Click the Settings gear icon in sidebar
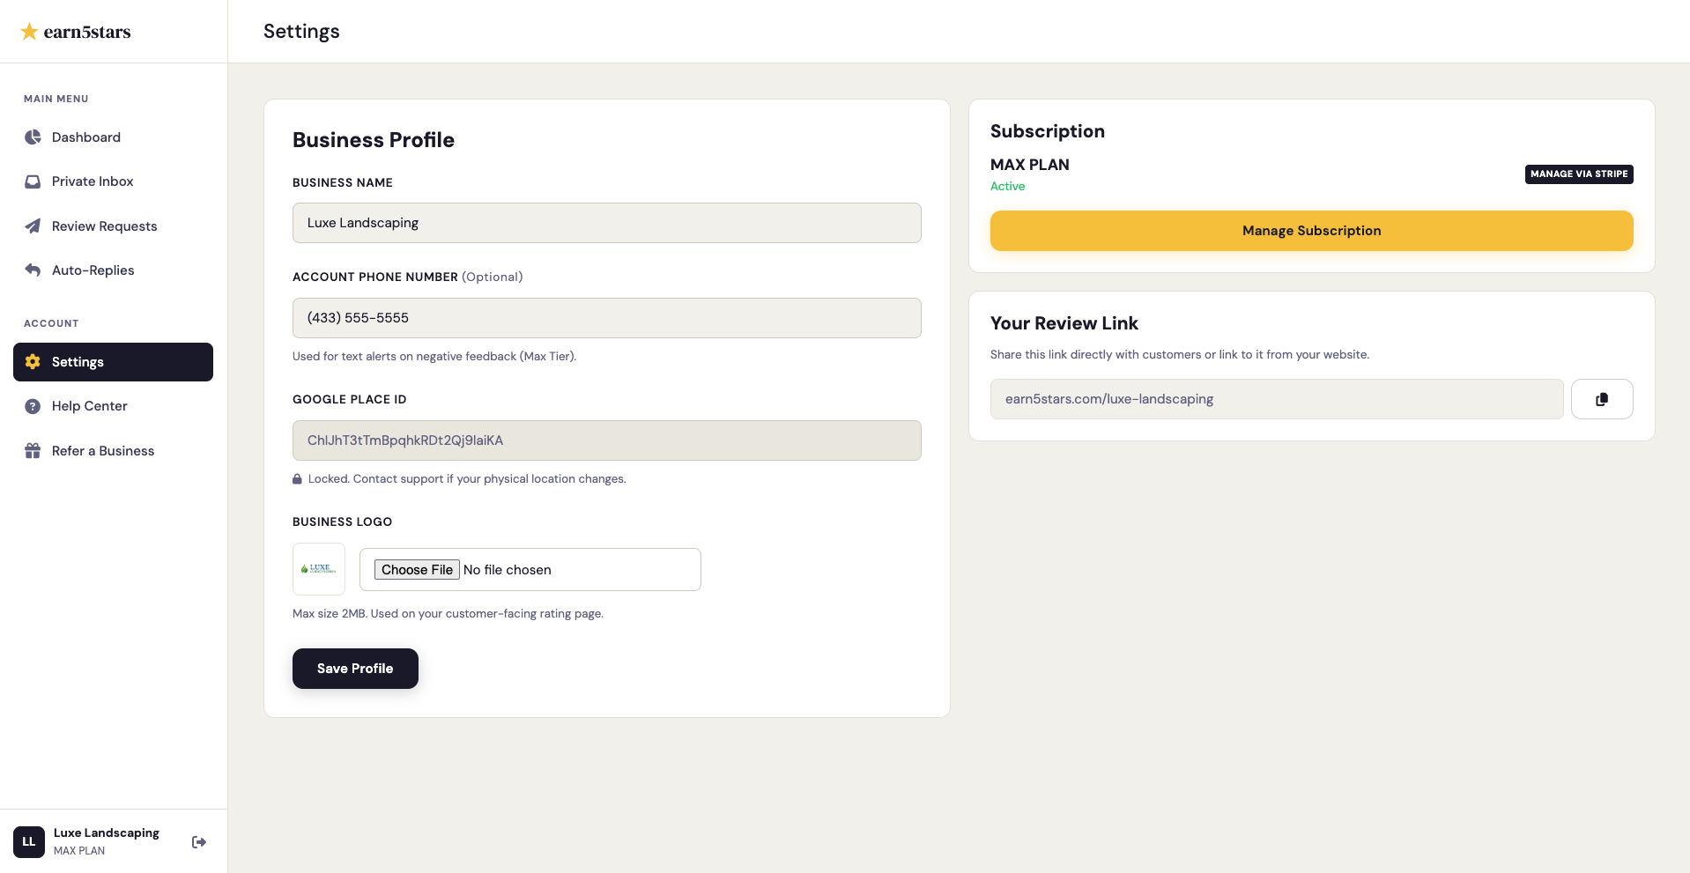The width and height of the screenshot is (1690, 873). (x=32, y=362)
